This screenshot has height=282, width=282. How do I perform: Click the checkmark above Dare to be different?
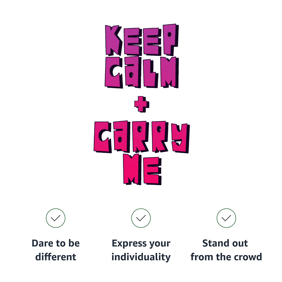[56, 218]
